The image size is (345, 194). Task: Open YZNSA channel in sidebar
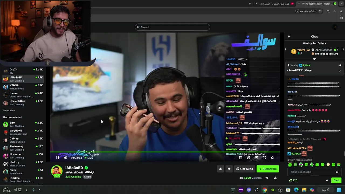click(23, 87)
